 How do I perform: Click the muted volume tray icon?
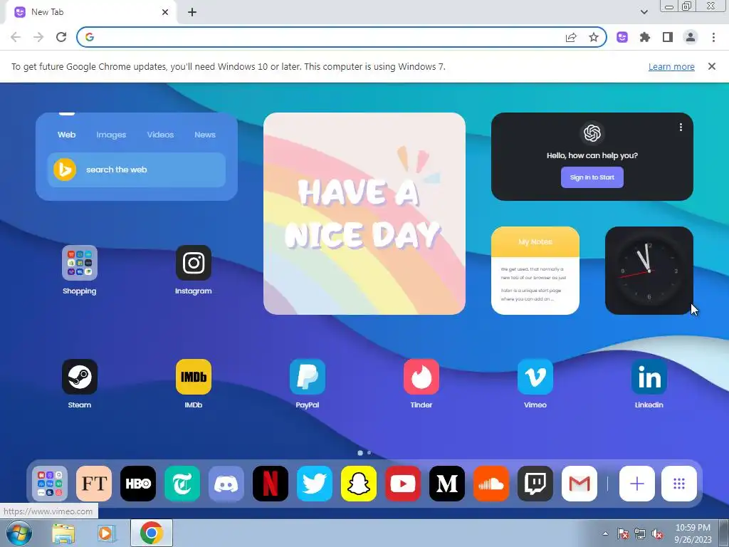point(657,534)
